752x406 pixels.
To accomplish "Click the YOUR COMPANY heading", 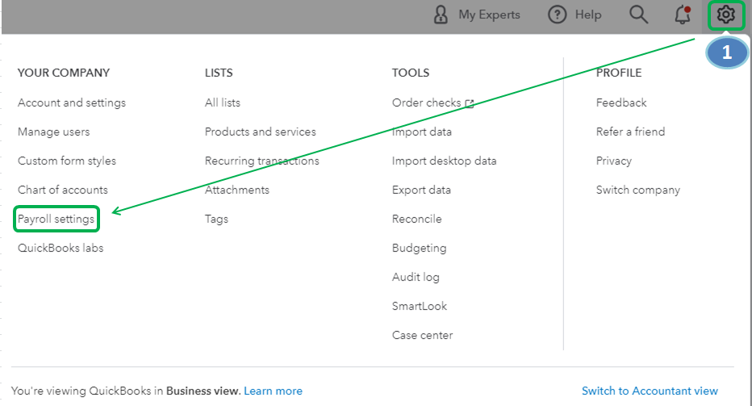I will [64, 73].
